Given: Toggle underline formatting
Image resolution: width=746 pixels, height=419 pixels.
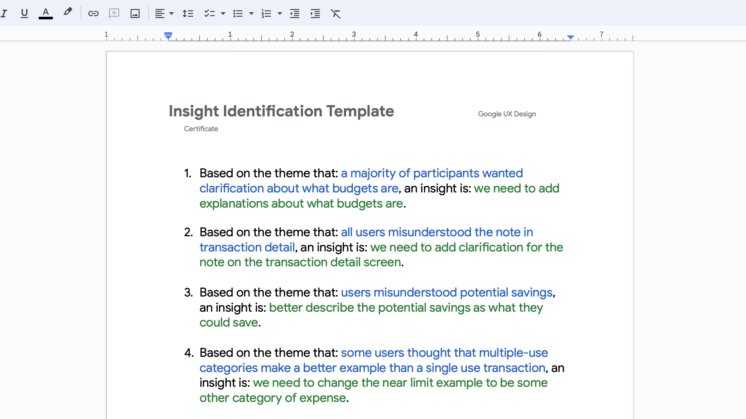Looking at the screenshot, I should 24,14.
